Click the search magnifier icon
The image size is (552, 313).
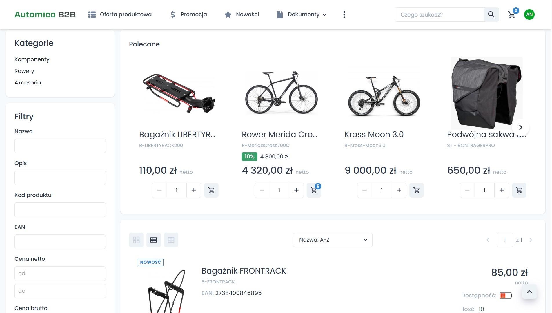pyautogui.click(x=491, y=15)
